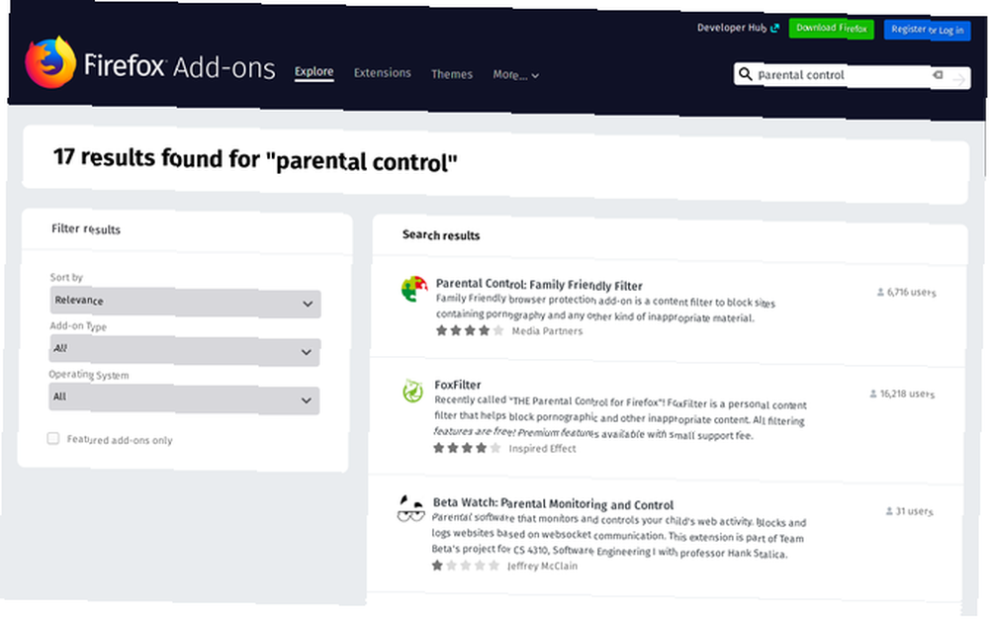Click the Featured add-ons only label
The width and height of the screenshot is (989, 619).
(120, 439)
